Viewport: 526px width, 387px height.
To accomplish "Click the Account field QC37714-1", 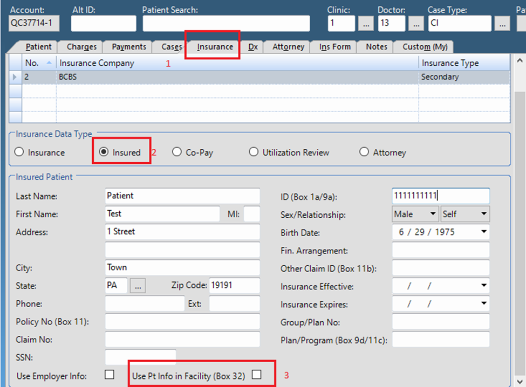I will point(34,23).
